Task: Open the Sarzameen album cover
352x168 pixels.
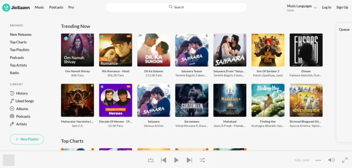Action: pos(192,100)
